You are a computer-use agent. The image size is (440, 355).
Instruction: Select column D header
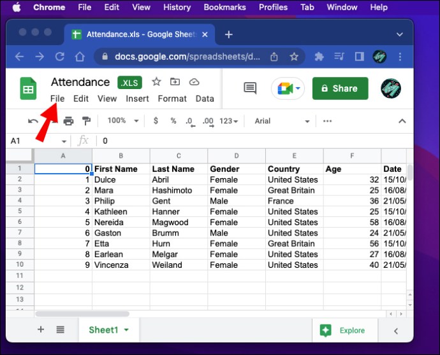(x=237, y=156)
